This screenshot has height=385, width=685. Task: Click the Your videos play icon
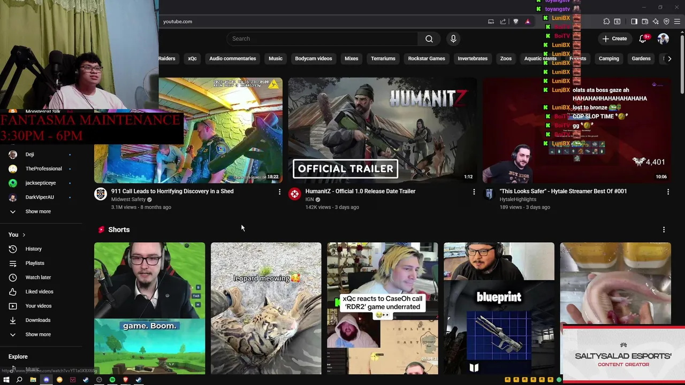click(13, 306)
